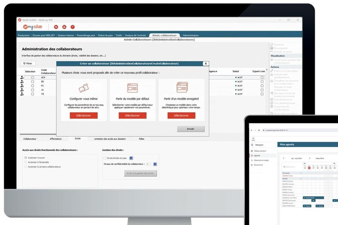
Task: Open the Administration tab
Action: click(191, 35)
